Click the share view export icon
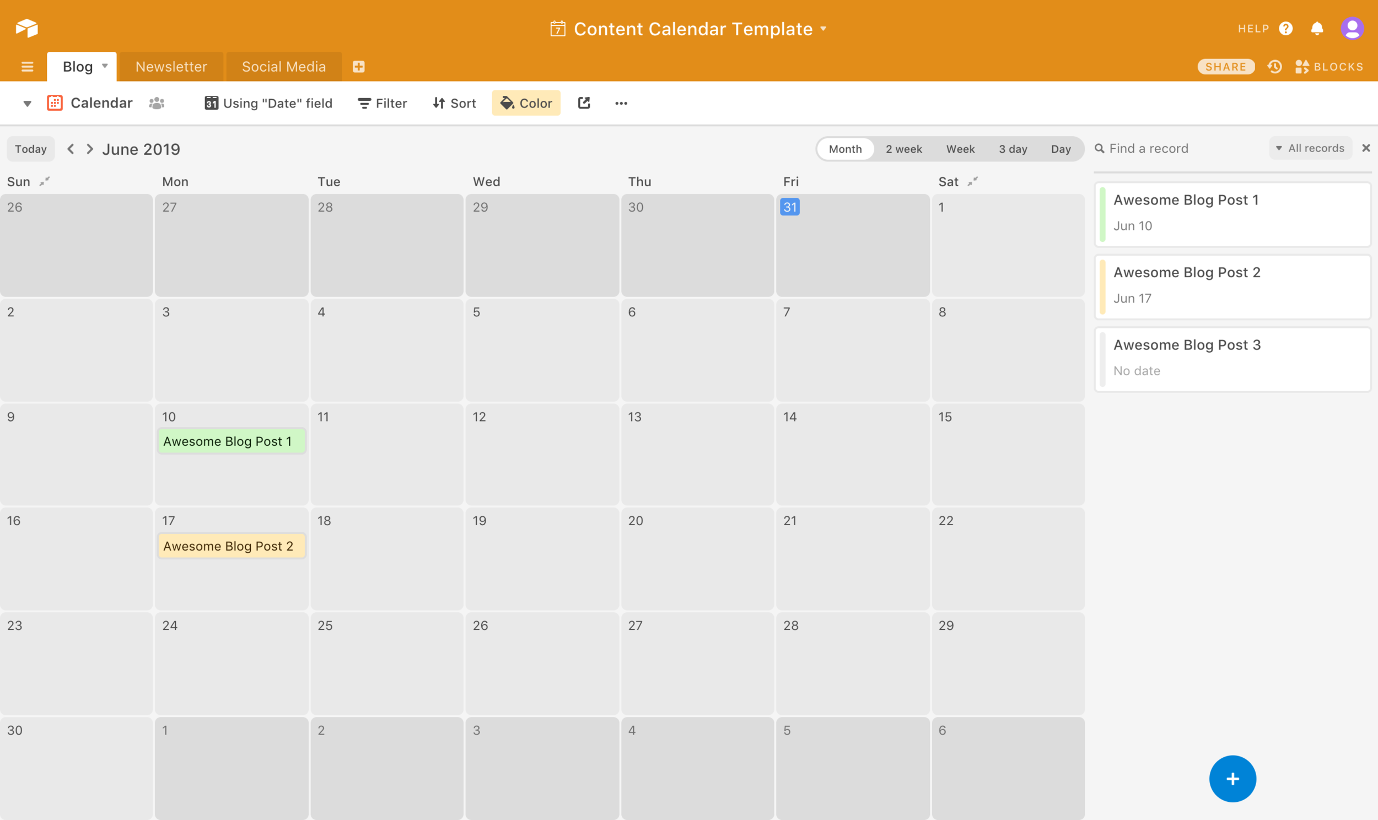This screenshot has height=820, width=1378. click(584, 103)
